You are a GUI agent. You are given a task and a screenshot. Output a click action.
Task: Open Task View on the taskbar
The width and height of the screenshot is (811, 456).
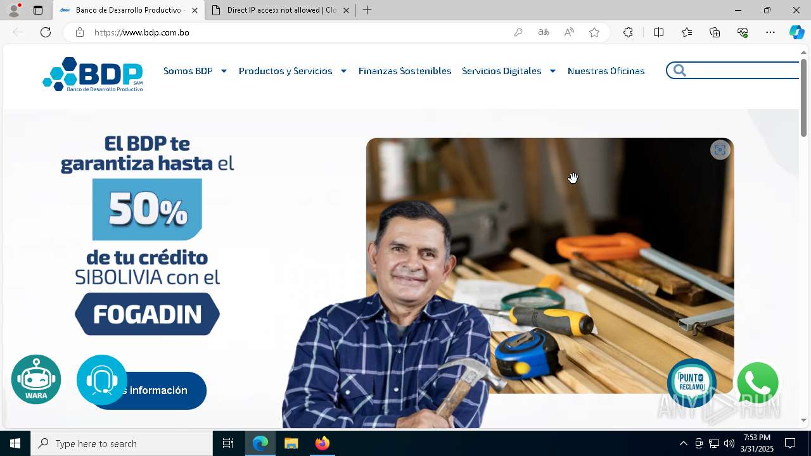pos(228,443)
